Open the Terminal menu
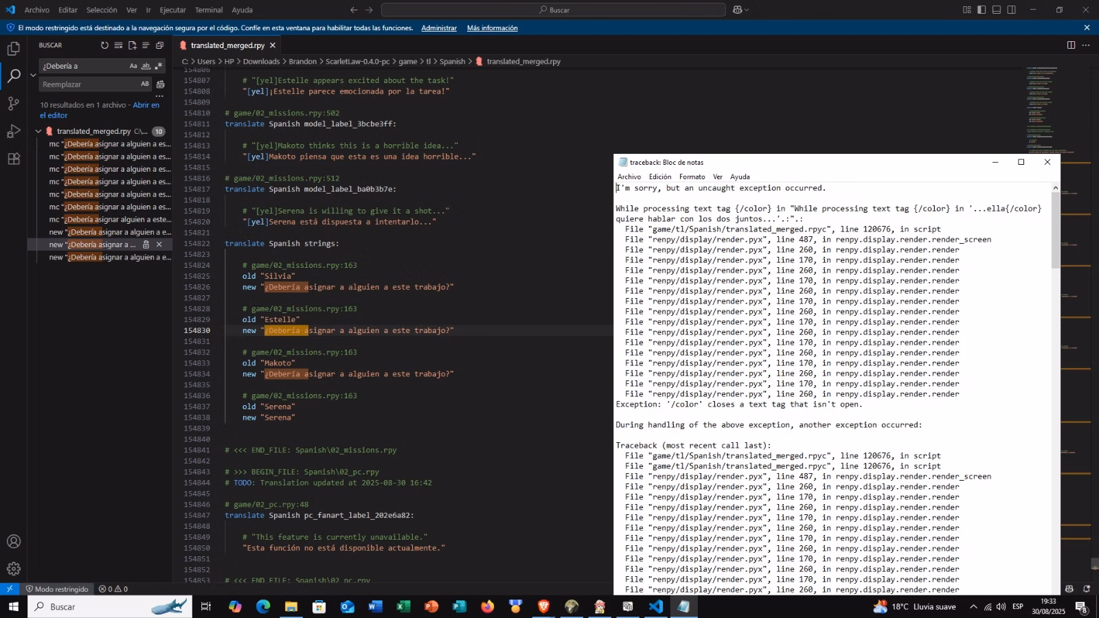The image size is (1099, 618). (208, 10)
